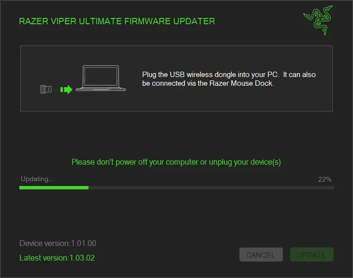Viewport: 353px width, 278px height.
Task: Click the word "PC" in the instruction text
Action: click(272, 75)
